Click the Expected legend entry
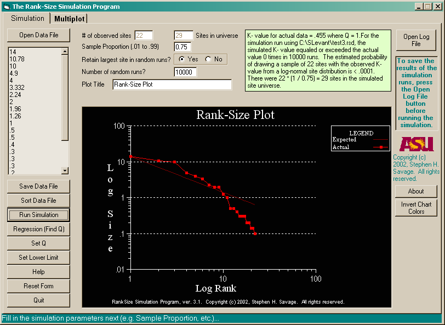445x325 pixels. 360,139
